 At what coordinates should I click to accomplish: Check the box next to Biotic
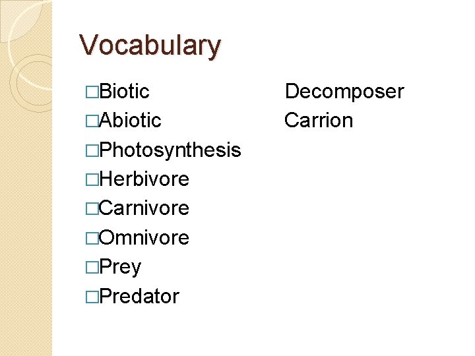[92, 92]
